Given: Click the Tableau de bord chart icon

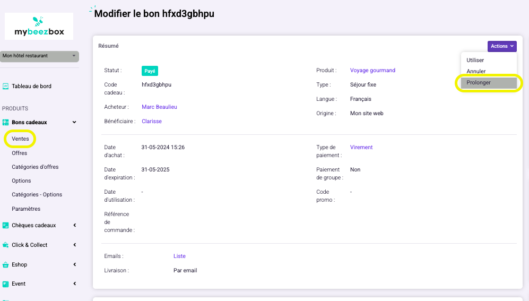Looking at the screenshot, I should coord(5,86).
